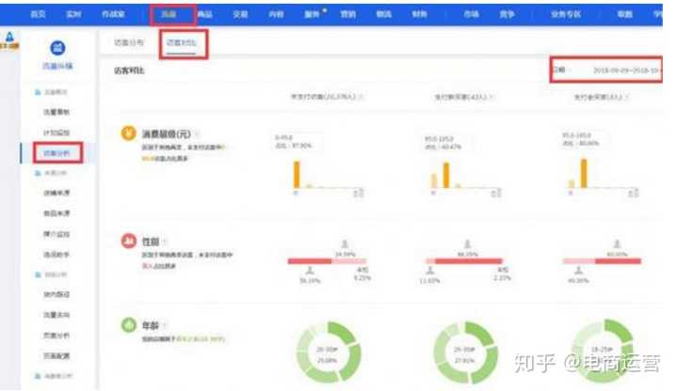This screenshot has height=391, width=678.
Task: Open 计划监控 in the sidebar
Action: [x=56, y=133]
